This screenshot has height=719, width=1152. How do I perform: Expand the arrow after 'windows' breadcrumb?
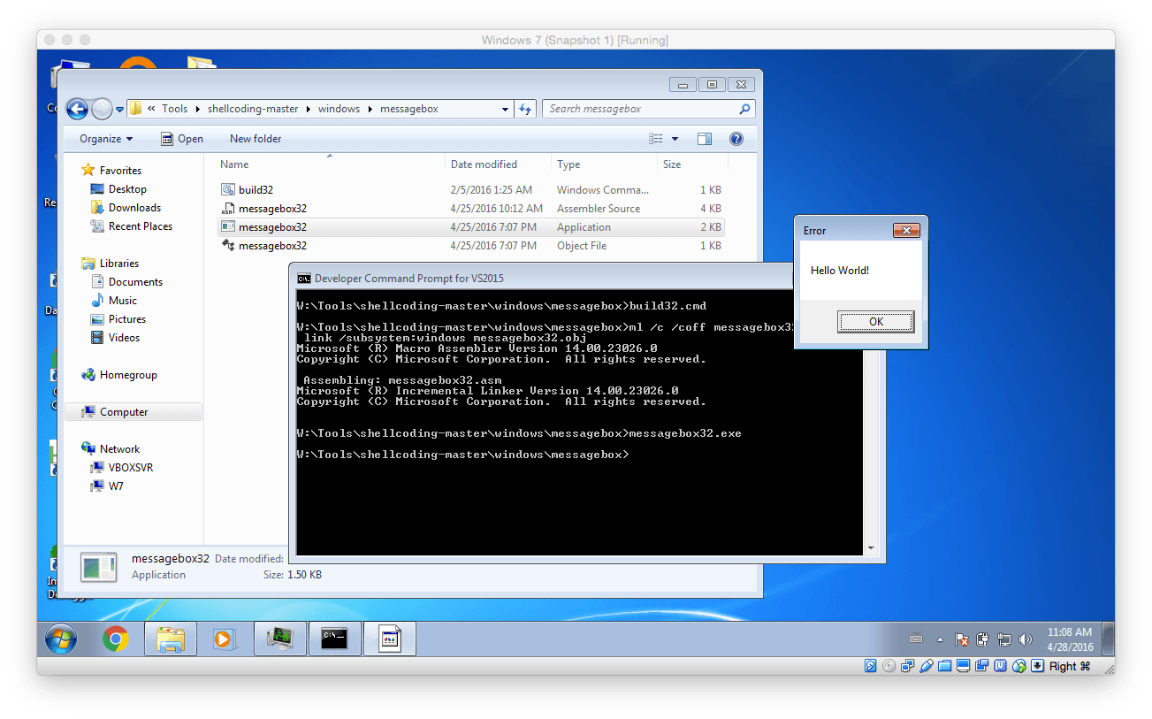[x=370, y=109]
